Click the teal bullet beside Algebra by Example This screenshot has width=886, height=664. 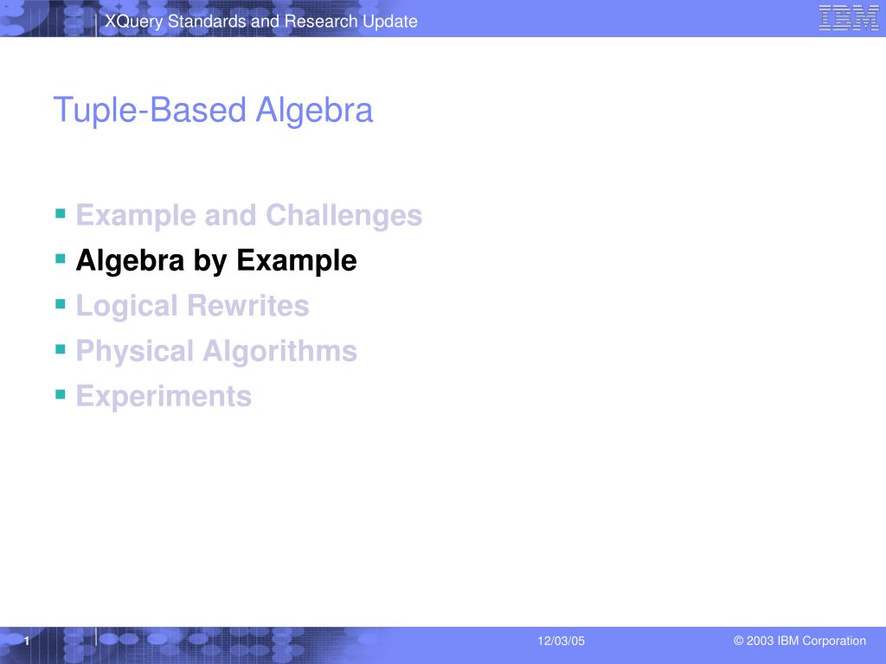tap(61, 259)
